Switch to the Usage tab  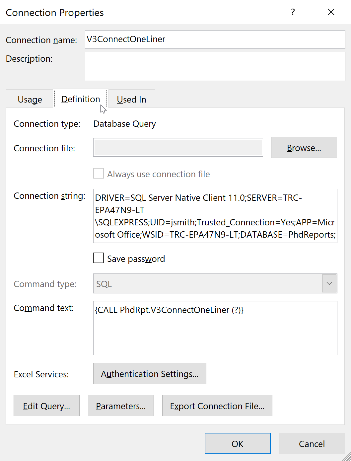coord(30,99)
